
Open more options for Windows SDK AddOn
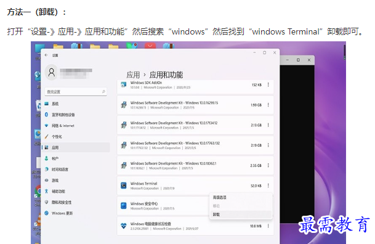click(x=268, y=84)
